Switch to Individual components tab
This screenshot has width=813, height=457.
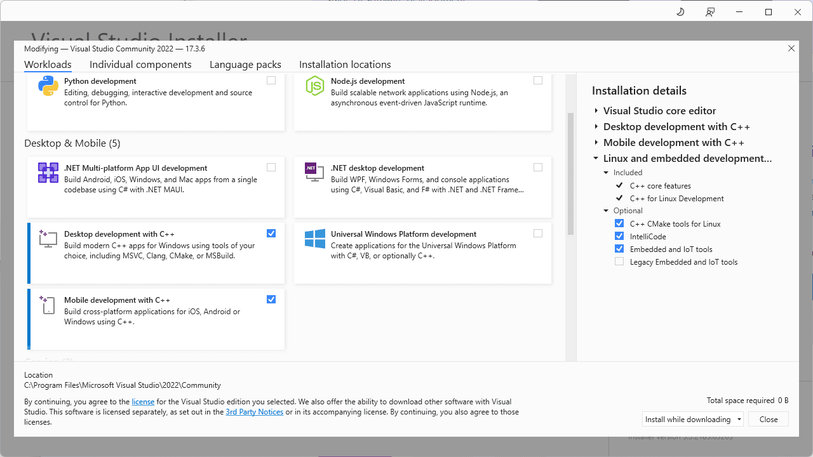(x=140, y=65)
